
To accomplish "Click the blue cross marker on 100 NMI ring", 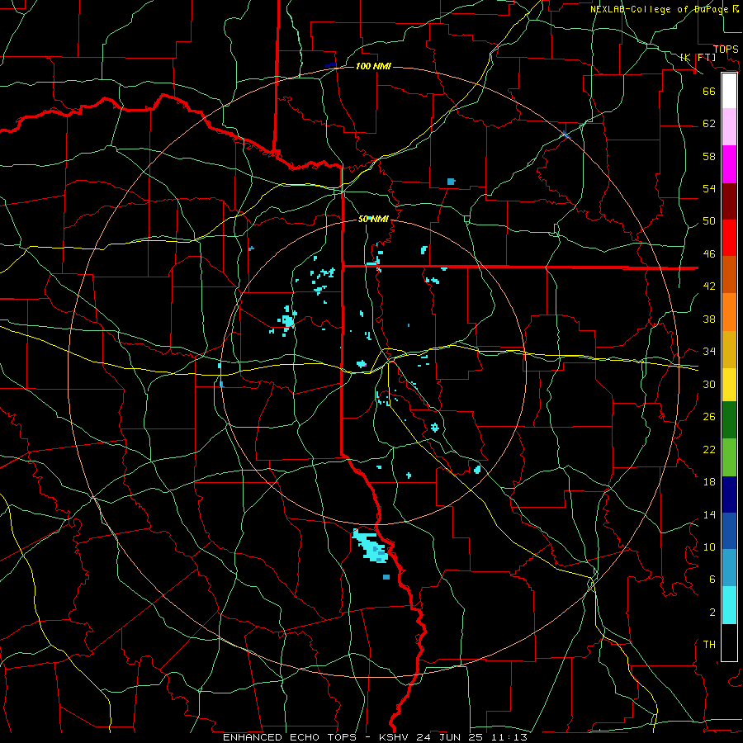I will point(566,135).
